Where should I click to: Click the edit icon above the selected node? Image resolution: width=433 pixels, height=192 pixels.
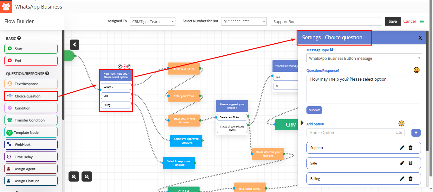coord(120,66)
